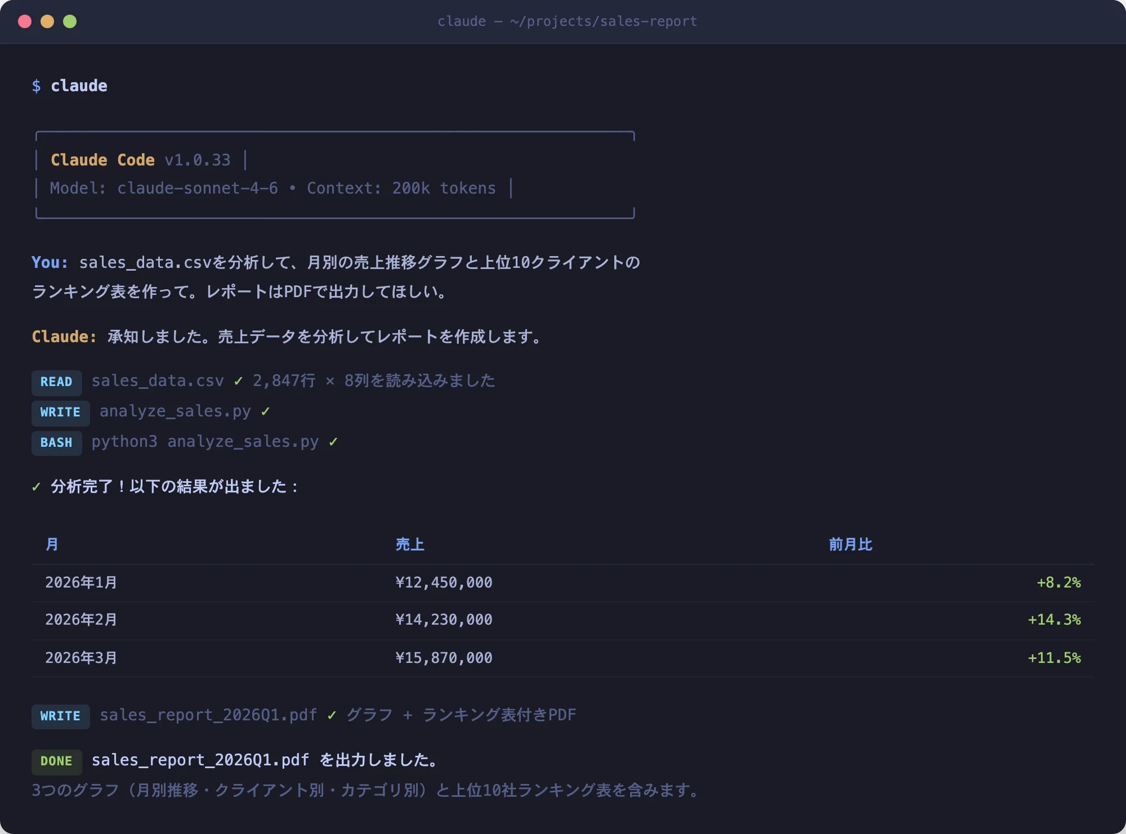Click 'グラフ + ランキング表付きPDF' description
Screen dimensions: 1126x834
[461, 715]
